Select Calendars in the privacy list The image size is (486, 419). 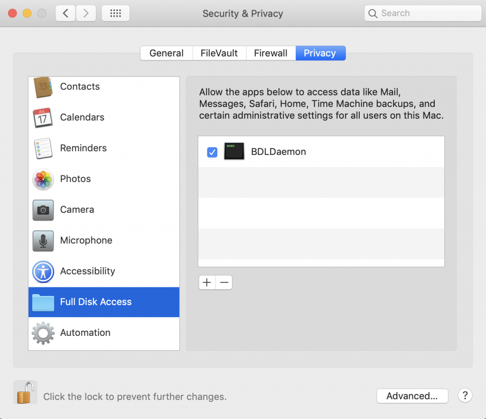tap(104, 117)
